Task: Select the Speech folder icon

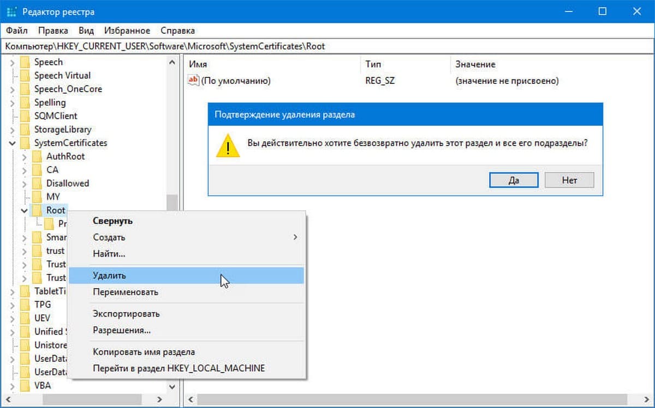Action: click(x=25, y=62)
